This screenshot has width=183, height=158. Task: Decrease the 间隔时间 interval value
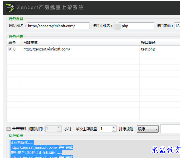click(59, 130)
